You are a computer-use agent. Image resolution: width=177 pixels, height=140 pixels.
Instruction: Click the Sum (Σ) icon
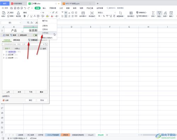coord(153,13)
